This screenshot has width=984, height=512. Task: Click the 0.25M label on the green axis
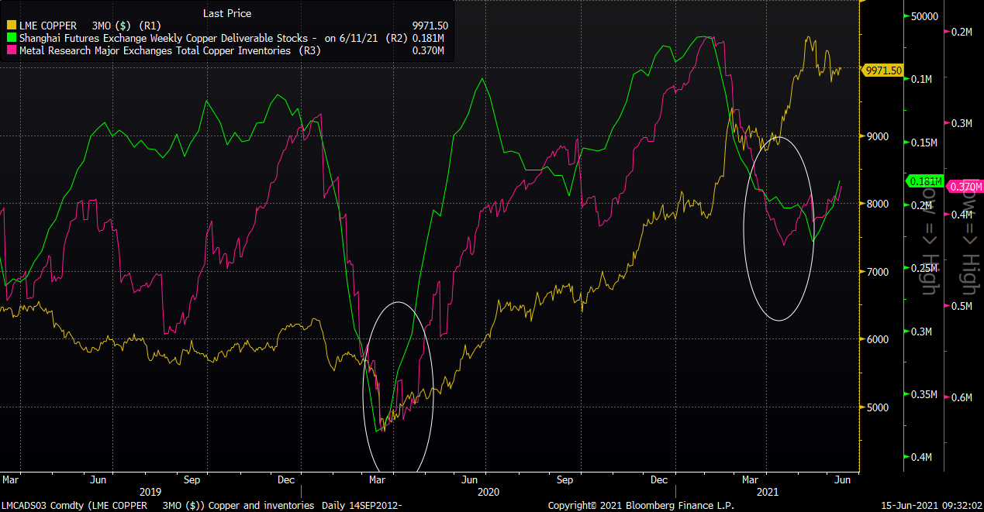[x=925, y=268]
